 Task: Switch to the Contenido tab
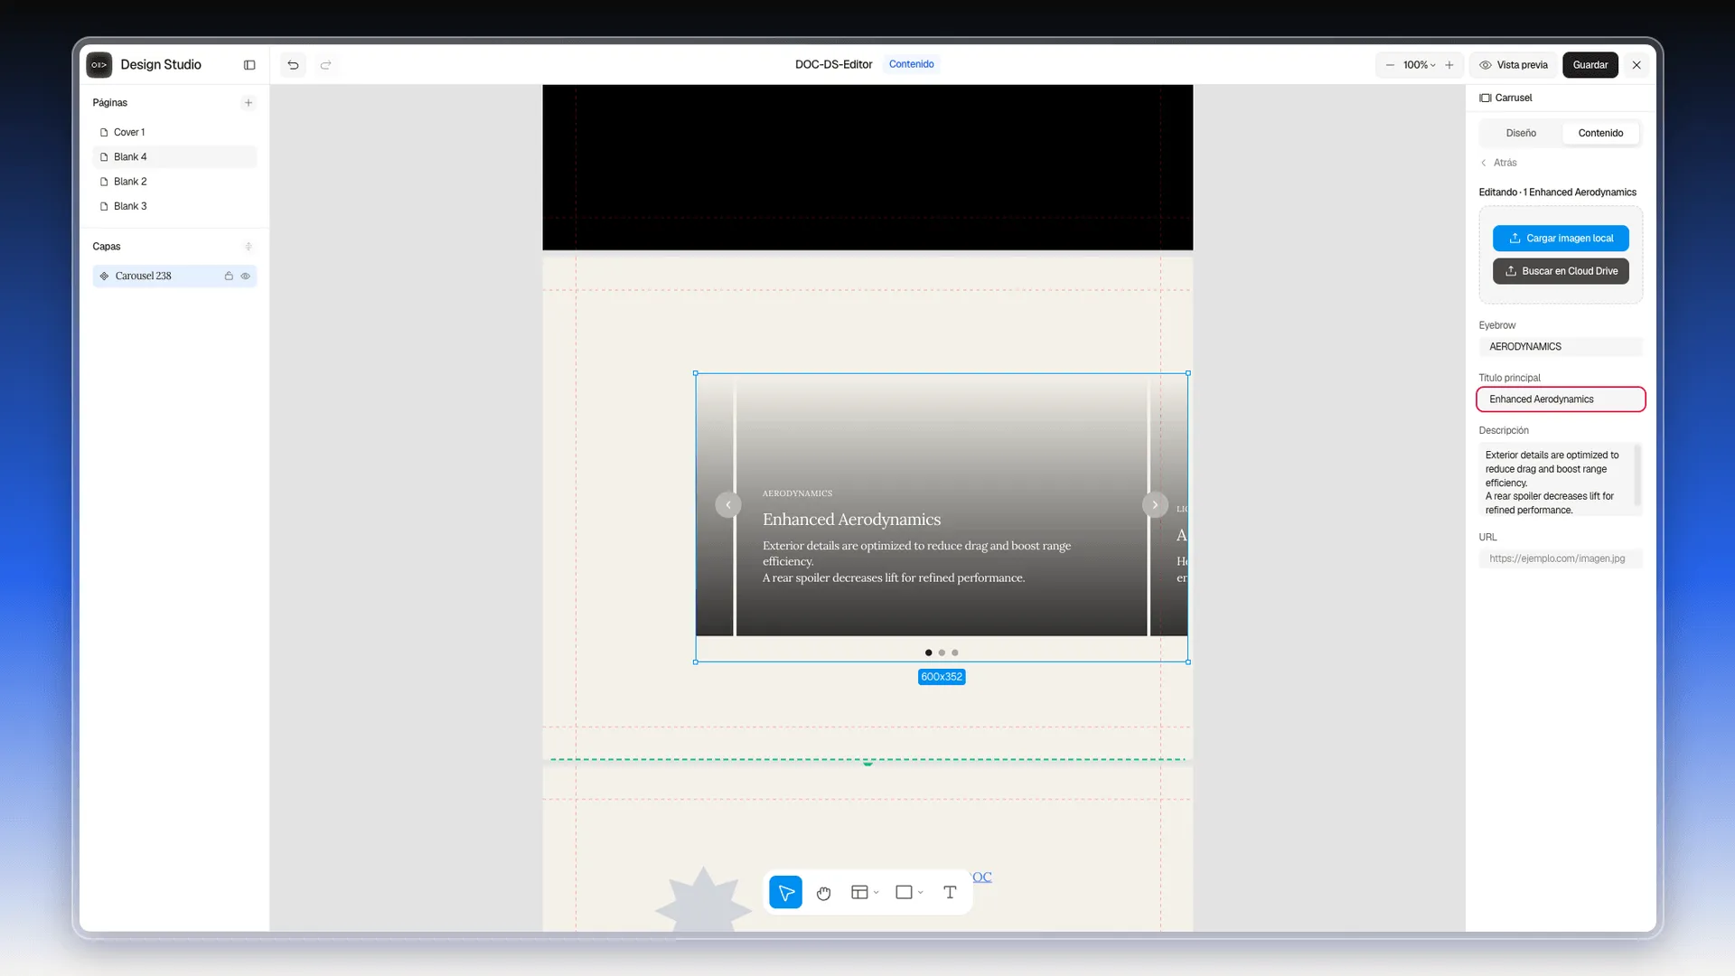click(1600, 133)
